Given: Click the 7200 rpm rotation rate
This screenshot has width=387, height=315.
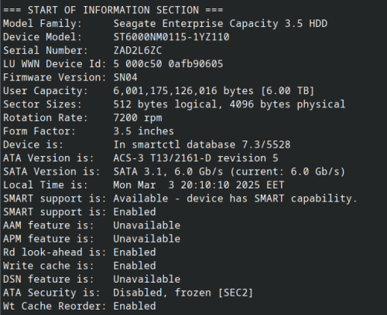Looking at the screenshot, I should [x=138, y=118].
